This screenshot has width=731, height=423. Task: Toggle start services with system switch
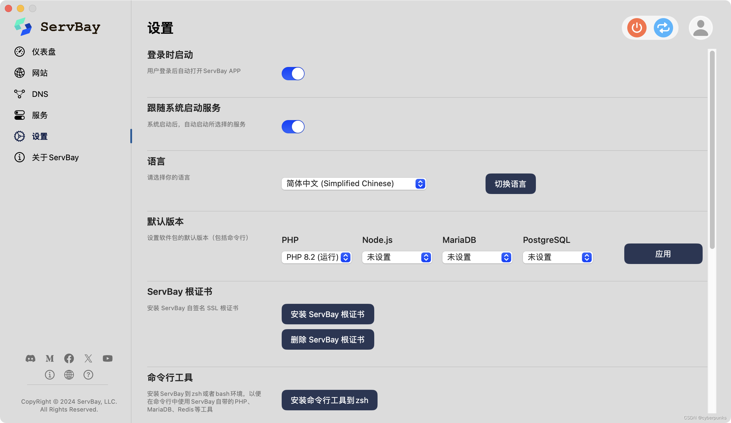pyautogui.click(x=293, y=127)
